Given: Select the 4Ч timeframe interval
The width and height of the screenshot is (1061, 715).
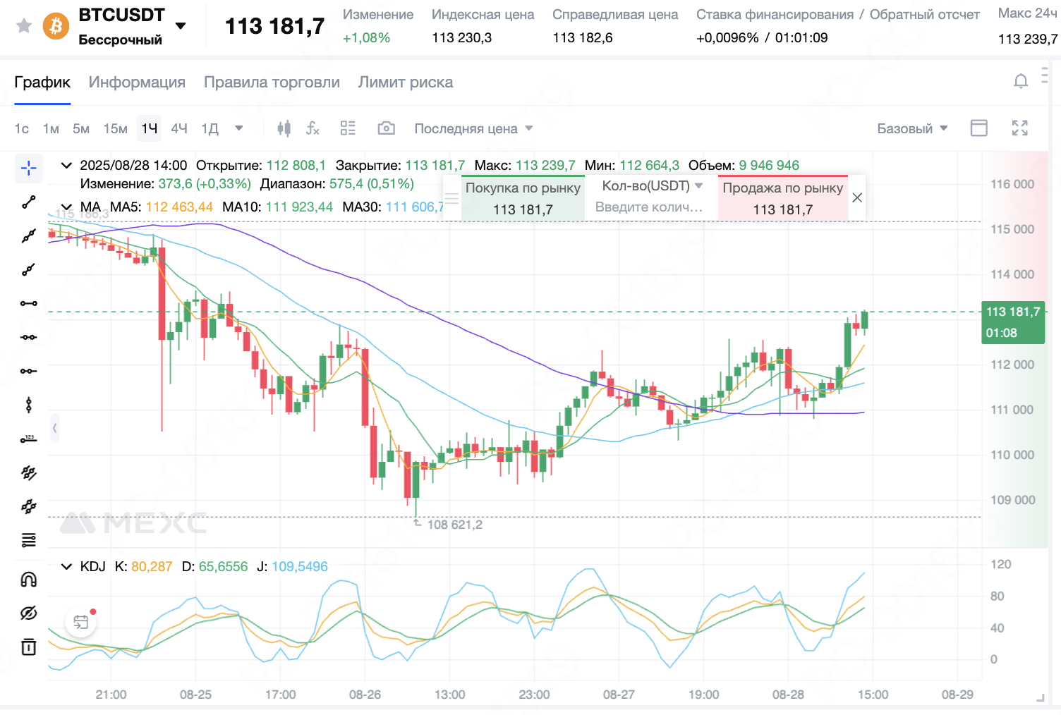Looking at the screenshot, I should point(179,128).
